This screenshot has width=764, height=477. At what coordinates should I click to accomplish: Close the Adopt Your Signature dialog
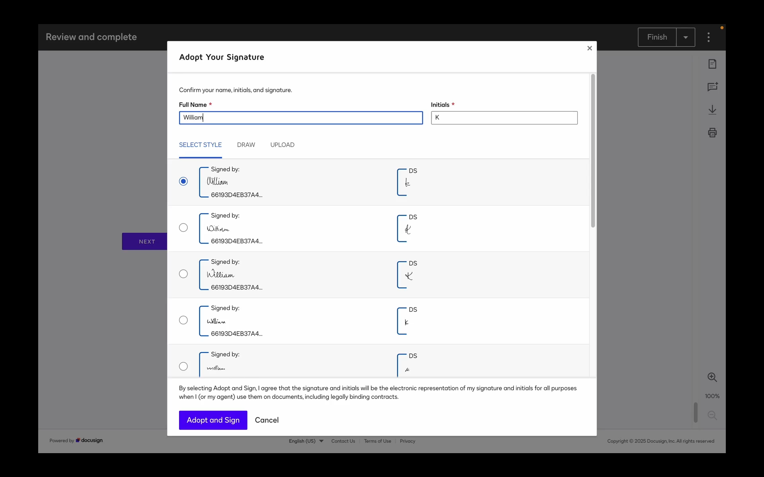(x=589, y=48)
